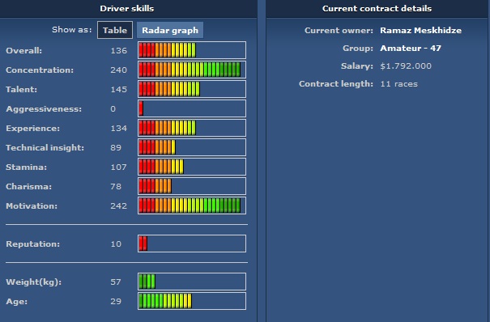Viewport: 490px width, 322px height.
Task: Switch to the Radar graph tab
Action: (170, 30)
